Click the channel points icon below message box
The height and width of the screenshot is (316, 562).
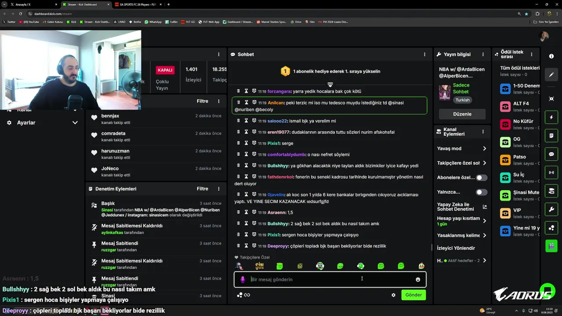pos(240,295)
